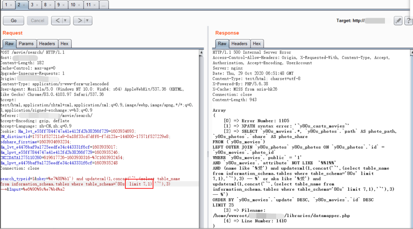Click the X-Powered-By: PHP/5.6.38 line
Viewport: 413px width, 229px height.
[240, 84]
